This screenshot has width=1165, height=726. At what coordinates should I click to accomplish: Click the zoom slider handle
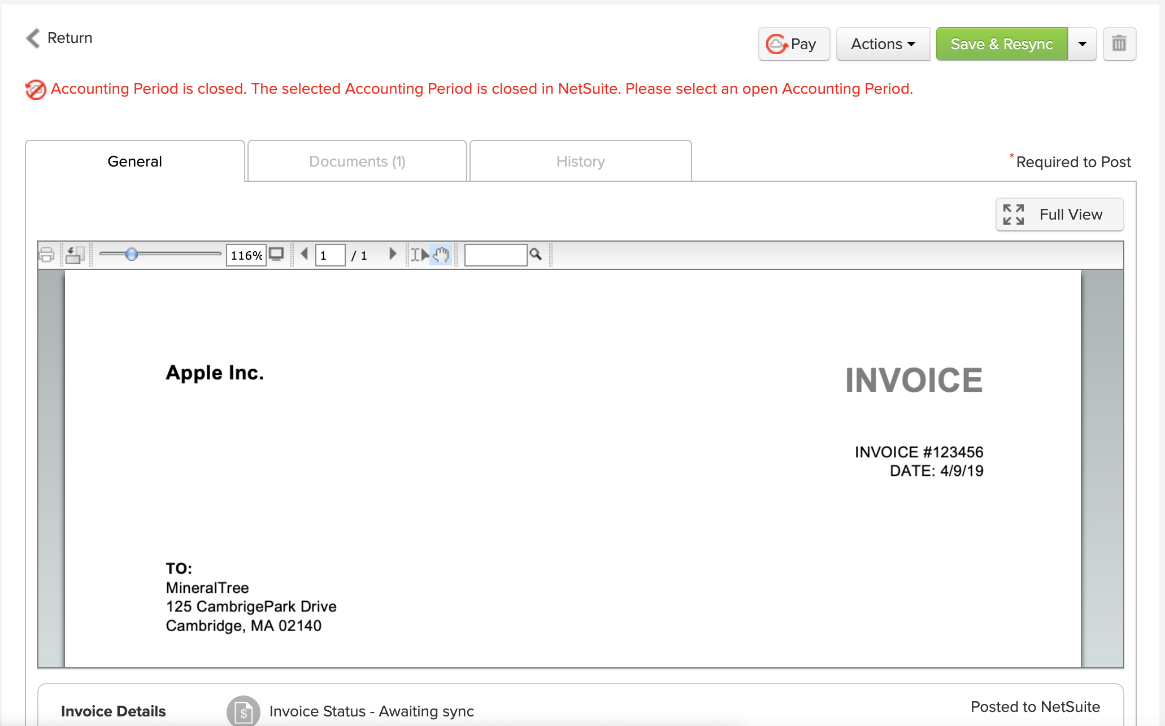click(132, 255)
